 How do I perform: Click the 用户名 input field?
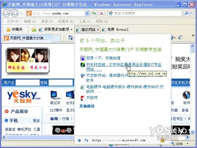[27, 83]
